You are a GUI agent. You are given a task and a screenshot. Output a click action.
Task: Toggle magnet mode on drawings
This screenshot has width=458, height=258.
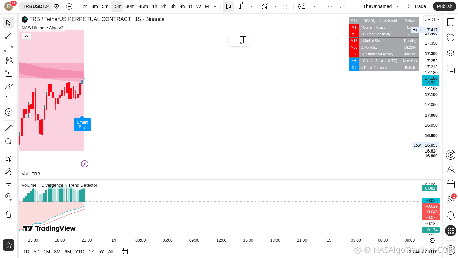(9, 159)
